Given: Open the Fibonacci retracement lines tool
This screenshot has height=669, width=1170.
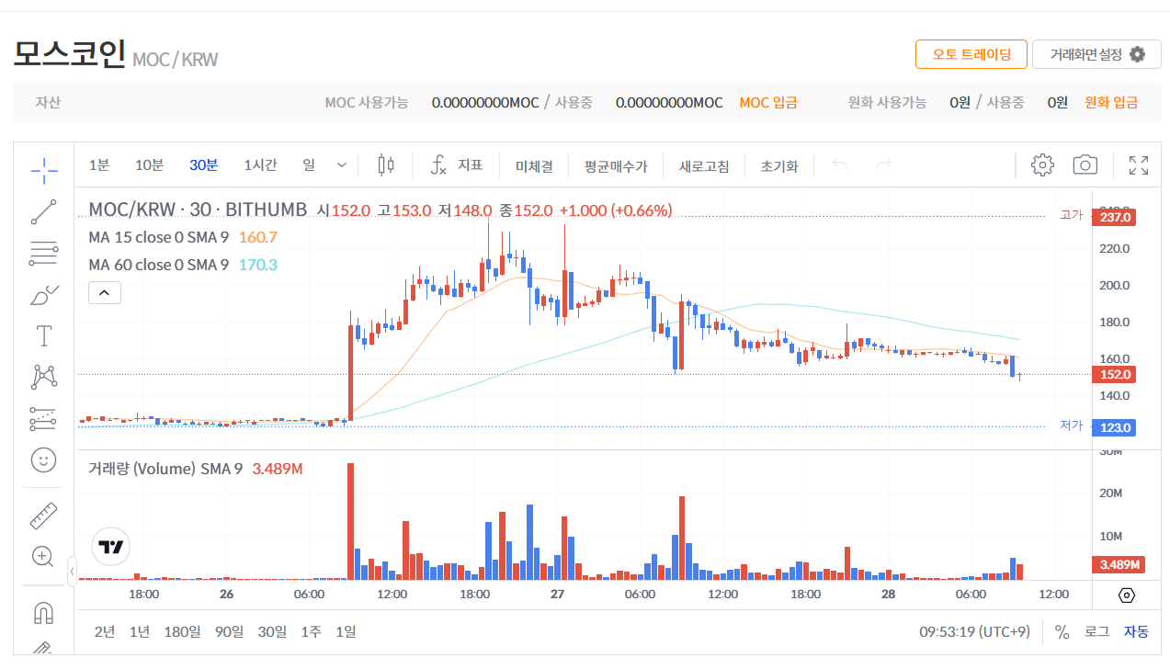Looking at the screenshot, I should tap(43, 254).
